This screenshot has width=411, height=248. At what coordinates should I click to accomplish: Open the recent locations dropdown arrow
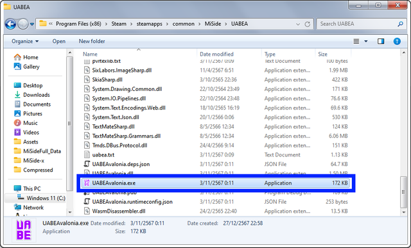32,24
